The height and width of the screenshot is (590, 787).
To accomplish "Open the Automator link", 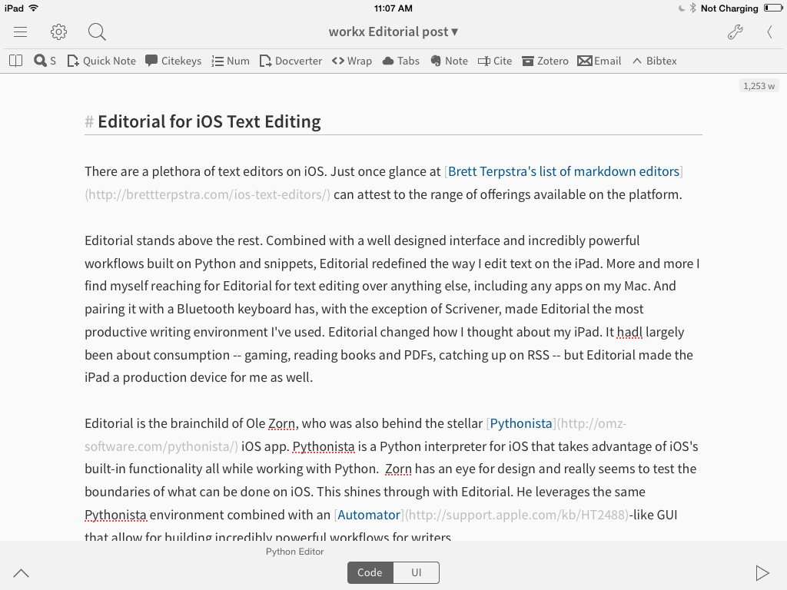I will 369,515.
